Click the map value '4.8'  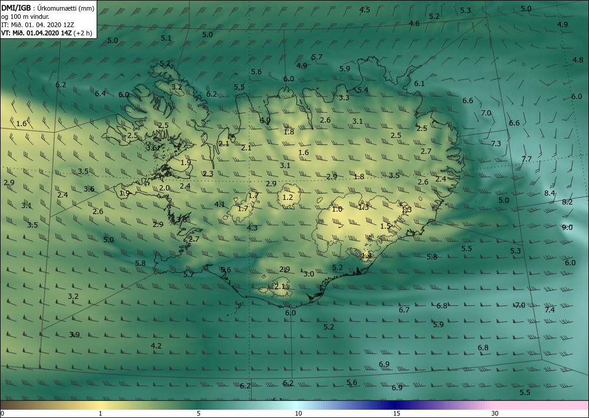coord(578,60)
